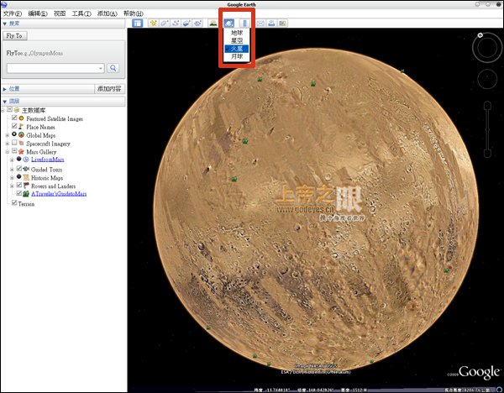Screen dimensions: 504x393
Task: Open the 帮助(H) menu
Action: [134, 13]
